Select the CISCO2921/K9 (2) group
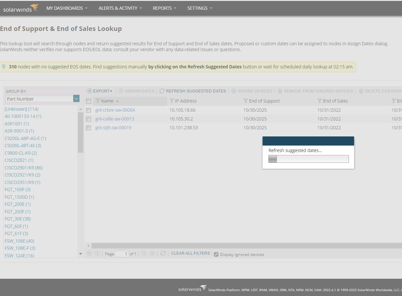The width and height of the screenshot is (402, 296). point(22,175)
